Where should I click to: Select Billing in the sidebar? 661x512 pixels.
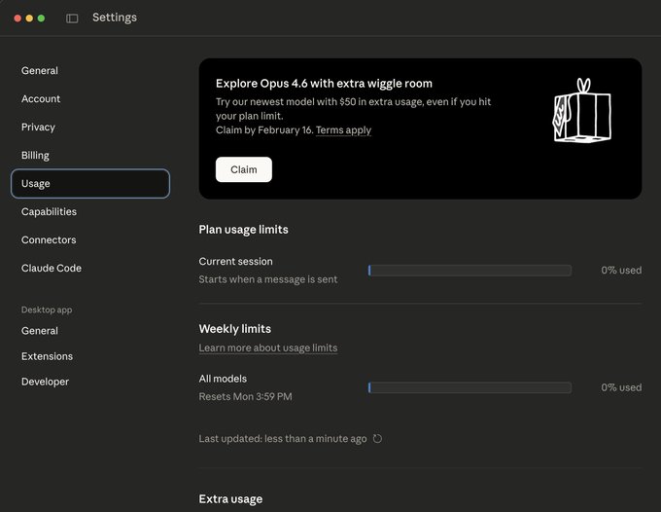[35, 156]
